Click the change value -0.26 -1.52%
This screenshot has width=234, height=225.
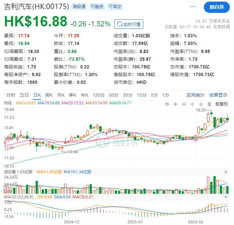coord(91,24)
